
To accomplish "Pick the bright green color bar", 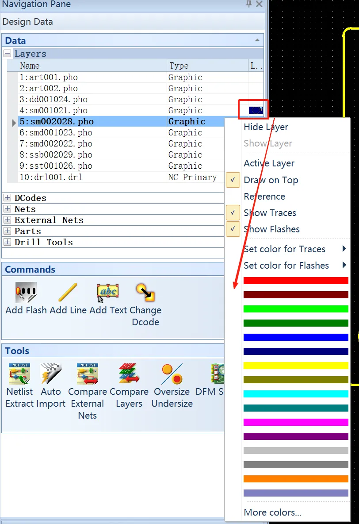I will pyautogui.click(x=296, y=309).
